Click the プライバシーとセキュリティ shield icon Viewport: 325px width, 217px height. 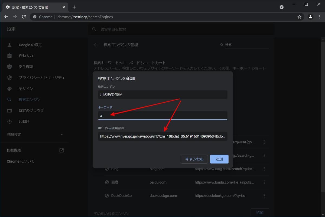(x=9, y=78)
